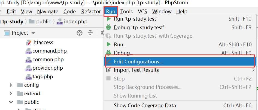
Task: Click the green Run... play icon
Action: (x=109, y=44)
